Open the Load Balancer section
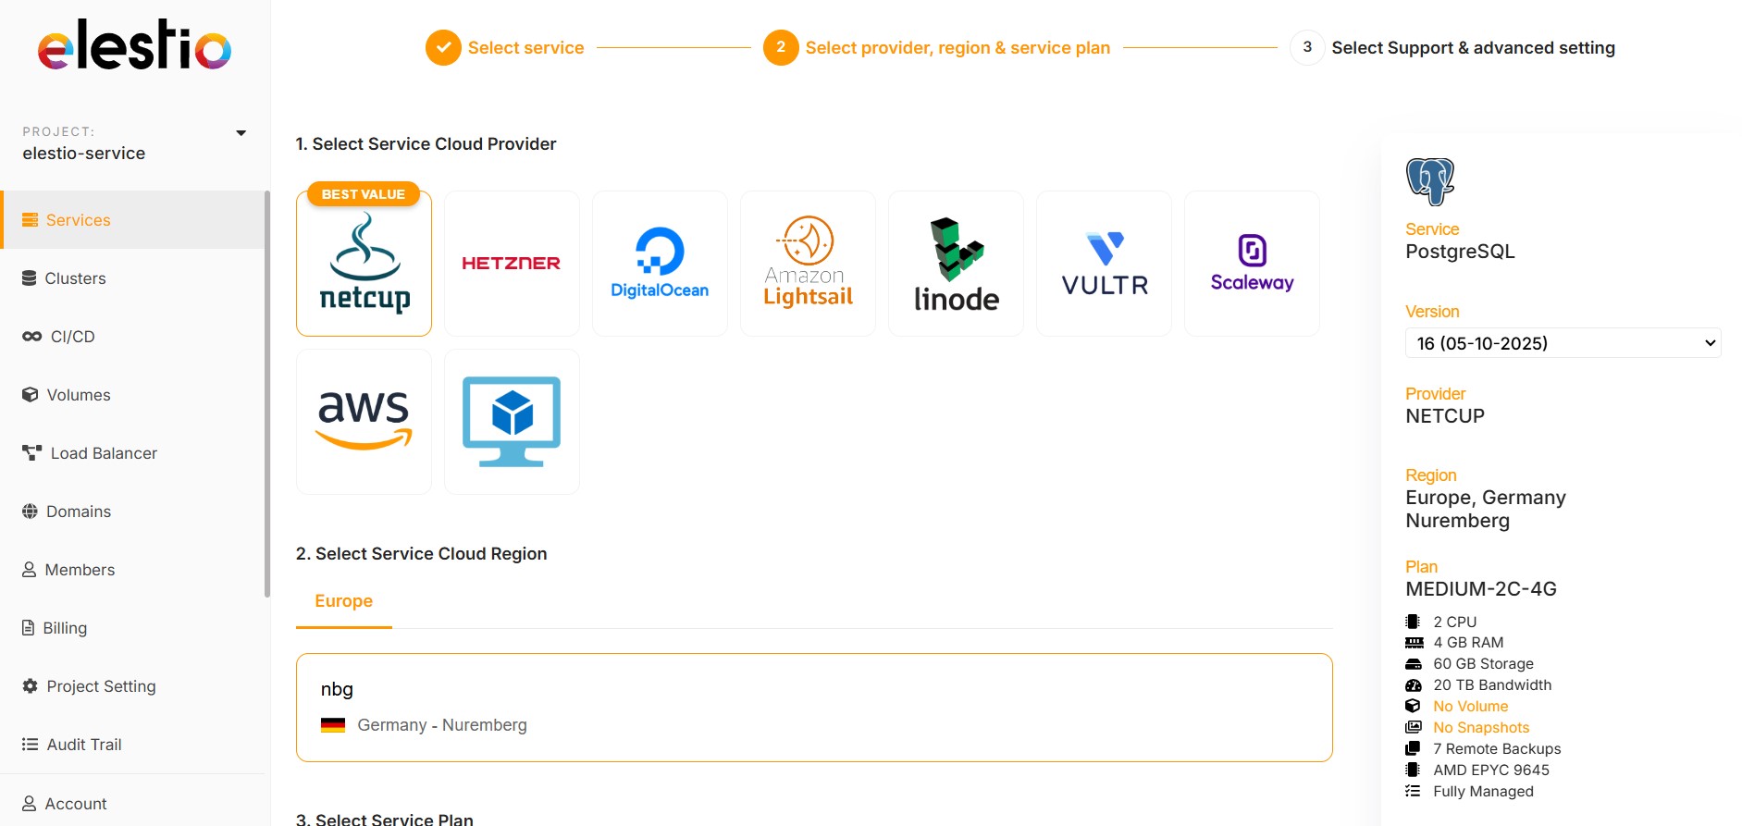 point(103,453)
